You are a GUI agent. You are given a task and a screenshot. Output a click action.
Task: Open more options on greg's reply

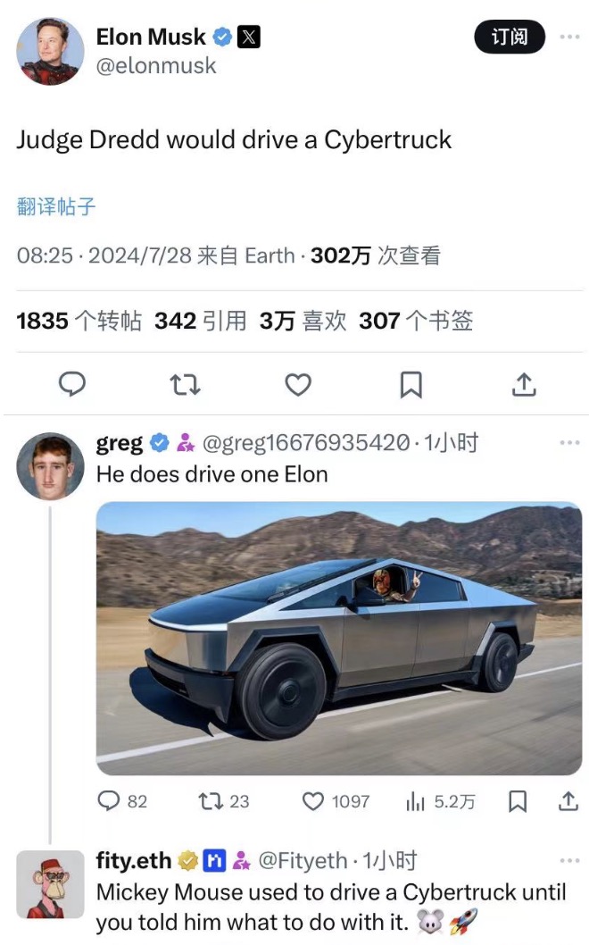point(569,442)
